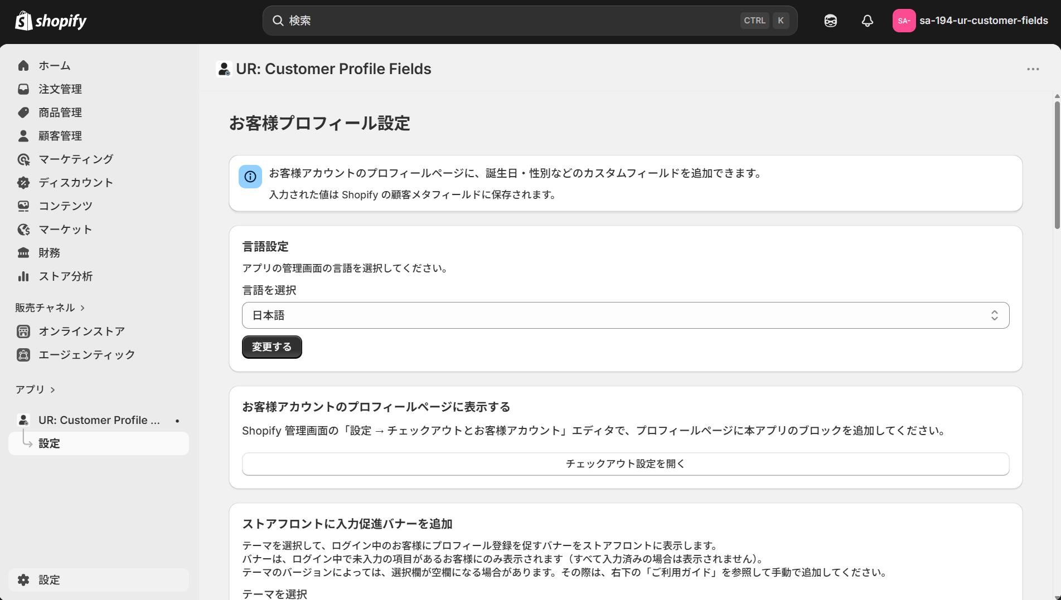Image resolution: width=1061 pixels, height=600 pixels.
Task: Open the notifications bell
Action: click(x=867, y=21)
